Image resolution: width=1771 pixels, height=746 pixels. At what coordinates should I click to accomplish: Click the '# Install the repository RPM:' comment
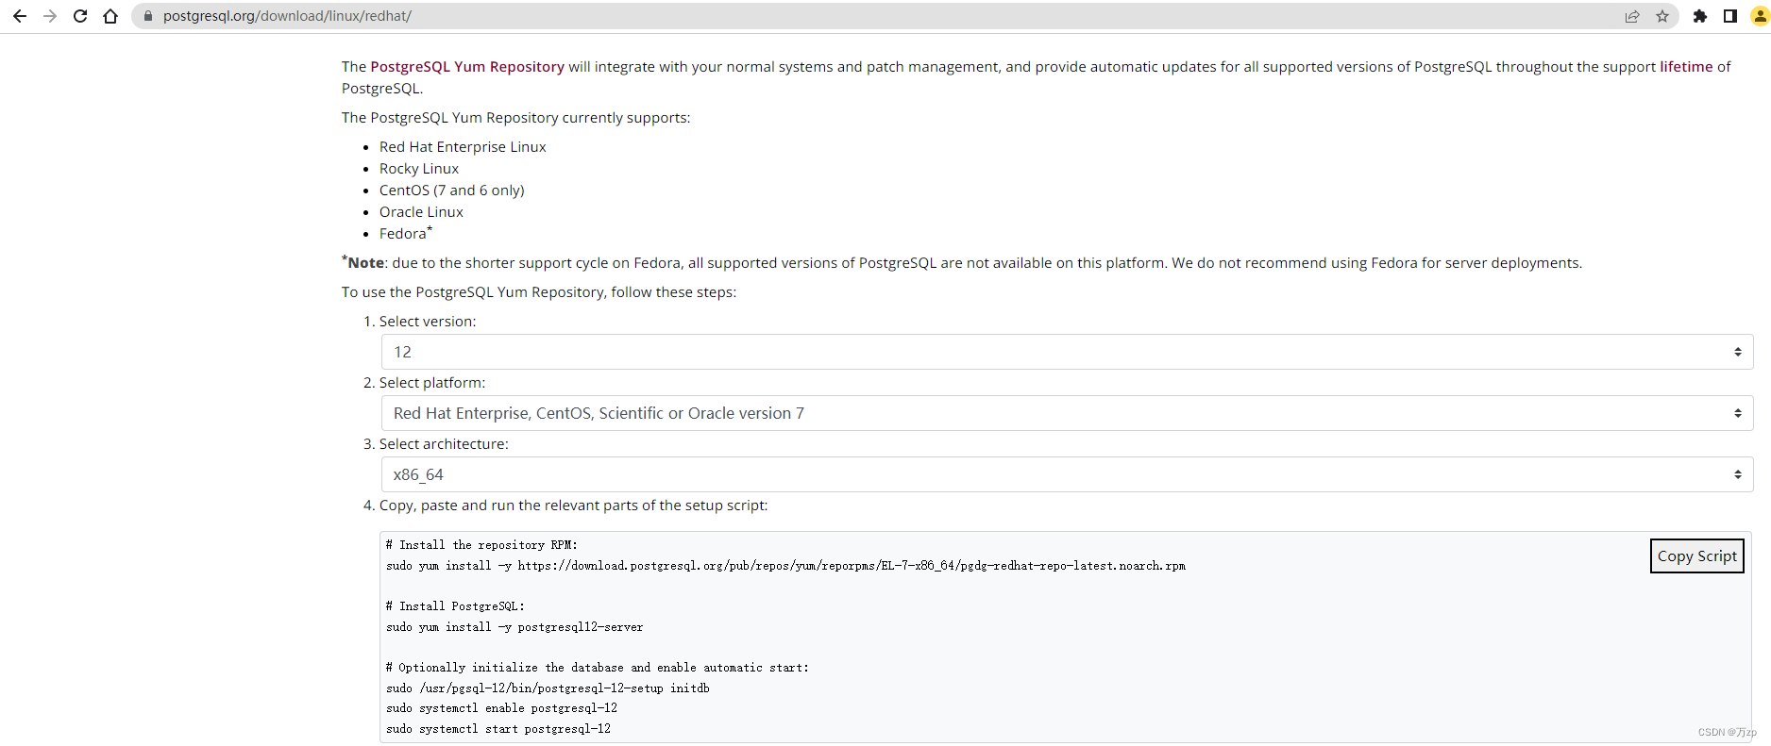(x=481, y=545)
